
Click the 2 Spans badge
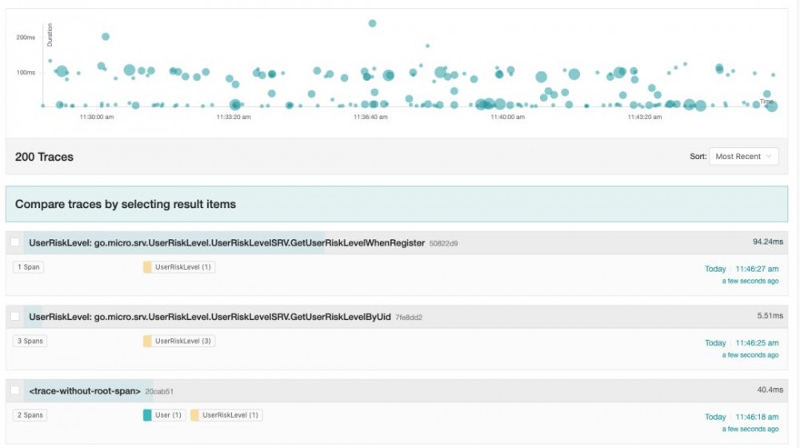pyautogui.click(x=30, y=415)
